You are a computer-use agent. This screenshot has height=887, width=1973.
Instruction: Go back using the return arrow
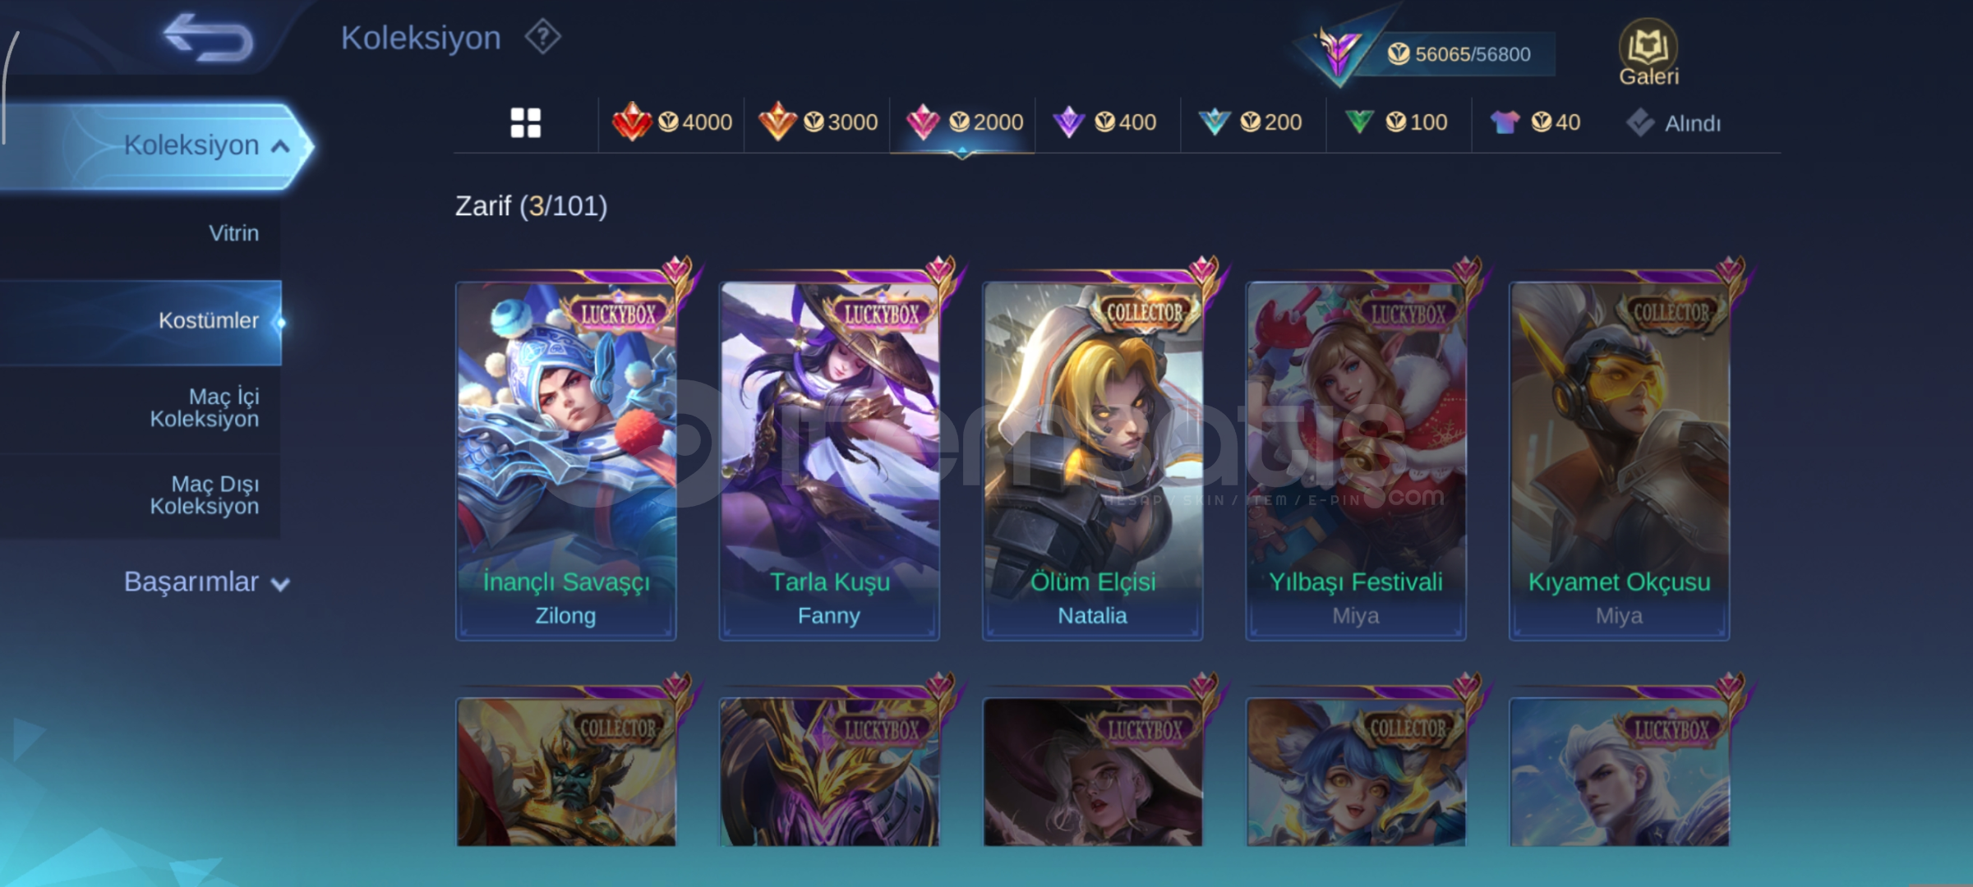[x=208, y=38]
